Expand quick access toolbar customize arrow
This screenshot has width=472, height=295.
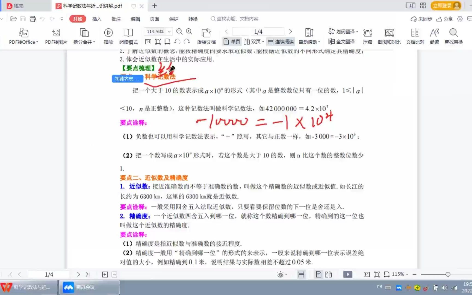pos(62,19)
